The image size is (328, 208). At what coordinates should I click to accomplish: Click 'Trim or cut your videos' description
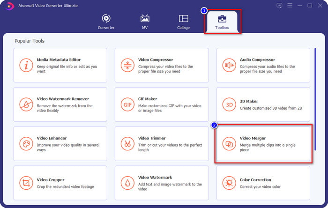(170, 148)
